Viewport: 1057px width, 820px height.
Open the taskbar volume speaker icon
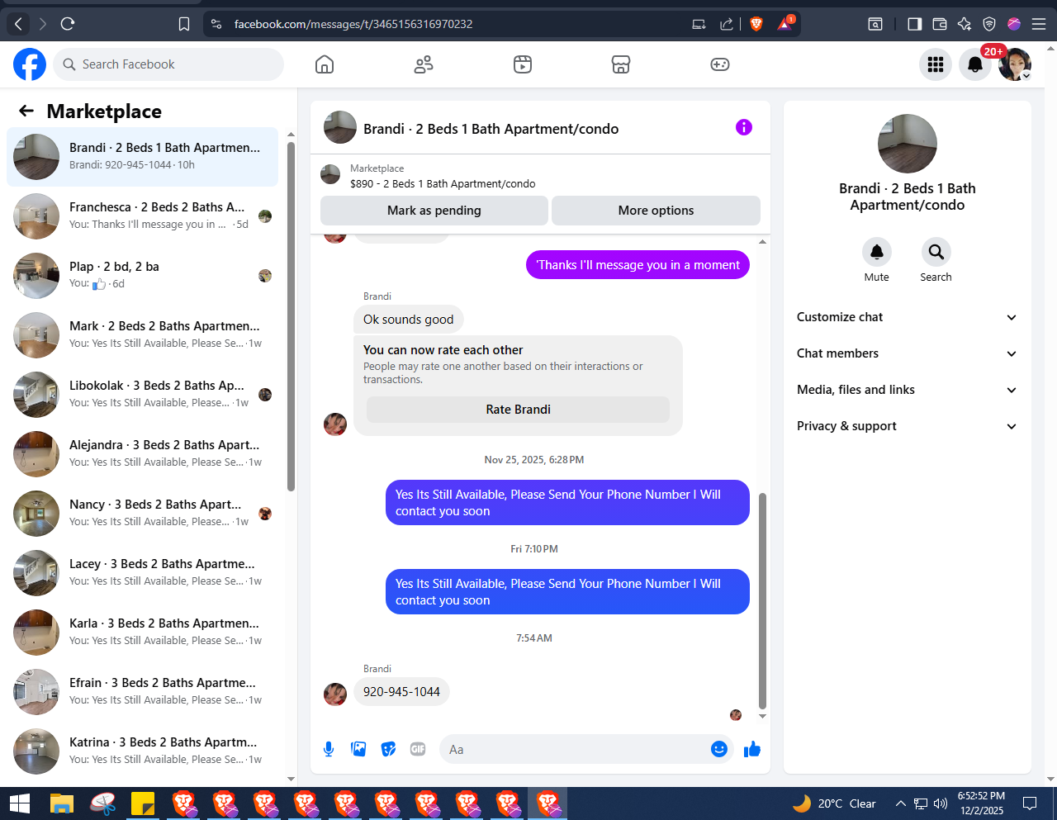[940, 803]
